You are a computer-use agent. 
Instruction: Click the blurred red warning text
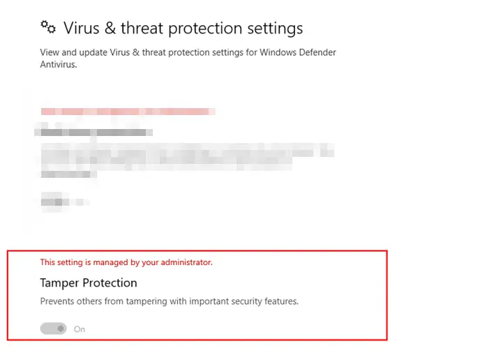click(128, 112)
